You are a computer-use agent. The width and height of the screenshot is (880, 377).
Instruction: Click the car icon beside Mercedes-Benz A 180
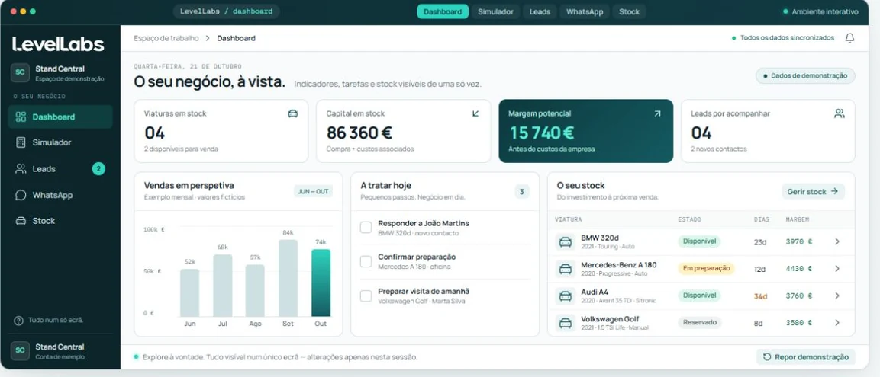click(566, 269)
